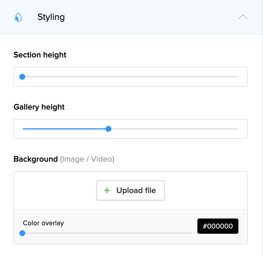This screenshot has height=256, width=263.
Task: Click the Section height slider handle
Action: pyautogui.click(x=22, y=77)
